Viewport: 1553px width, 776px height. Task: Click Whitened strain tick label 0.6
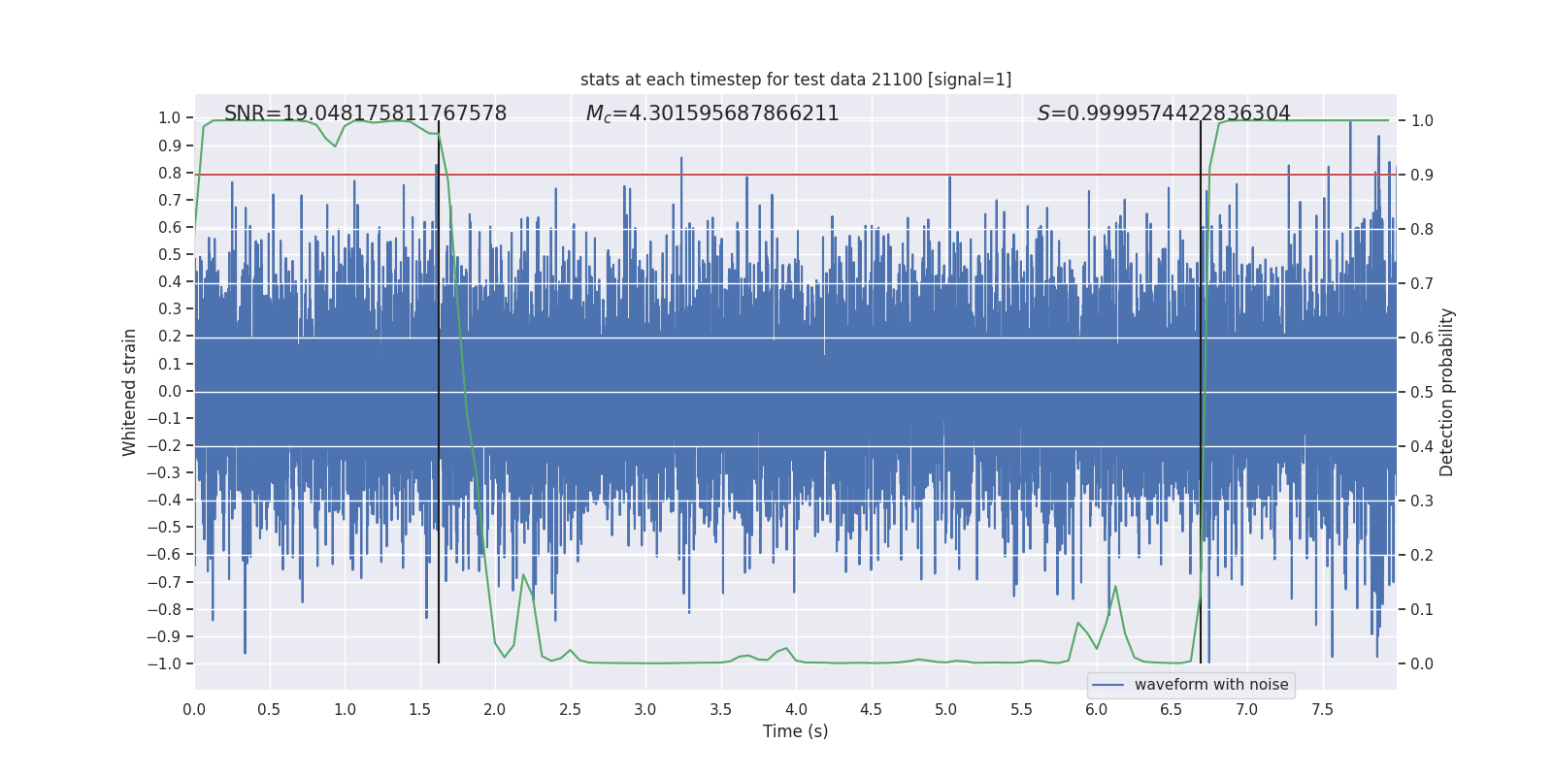click(x=170, y=227)
